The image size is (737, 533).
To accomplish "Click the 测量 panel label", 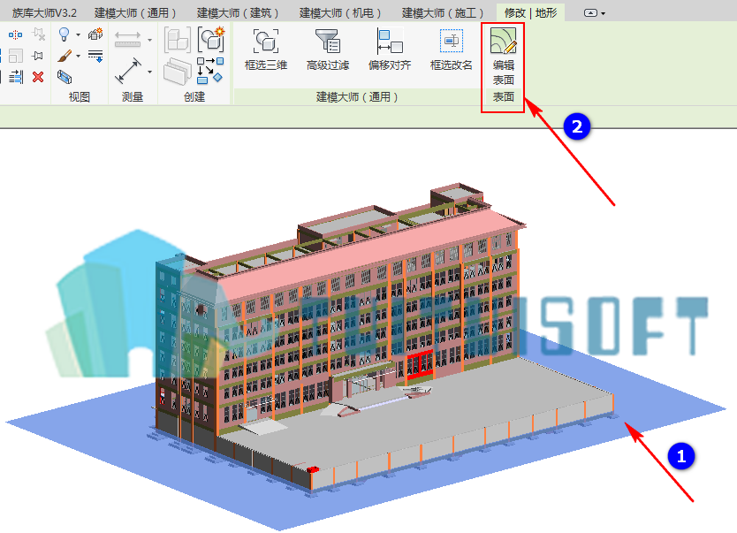I will pos(132,97).
